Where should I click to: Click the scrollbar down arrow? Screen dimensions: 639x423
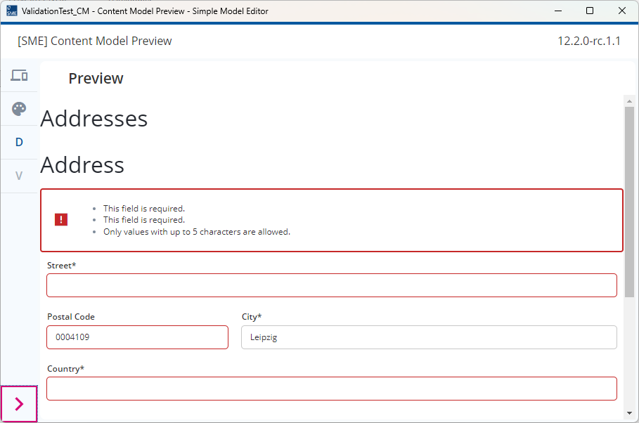click(x=629, y=413)
